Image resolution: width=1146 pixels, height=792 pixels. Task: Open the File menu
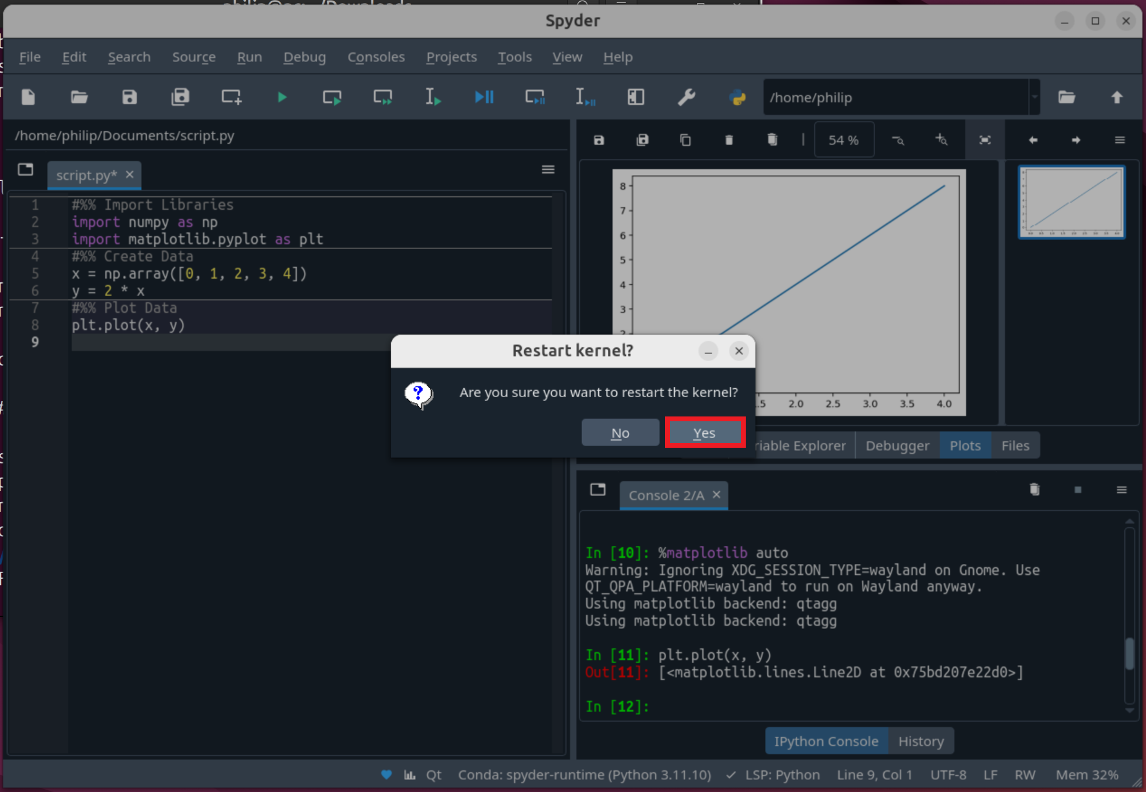[x=29, y=57]
